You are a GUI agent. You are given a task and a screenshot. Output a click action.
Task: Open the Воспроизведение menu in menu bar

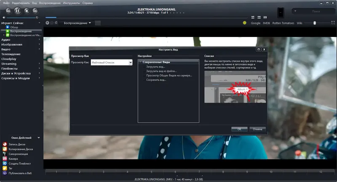[50, 3]
